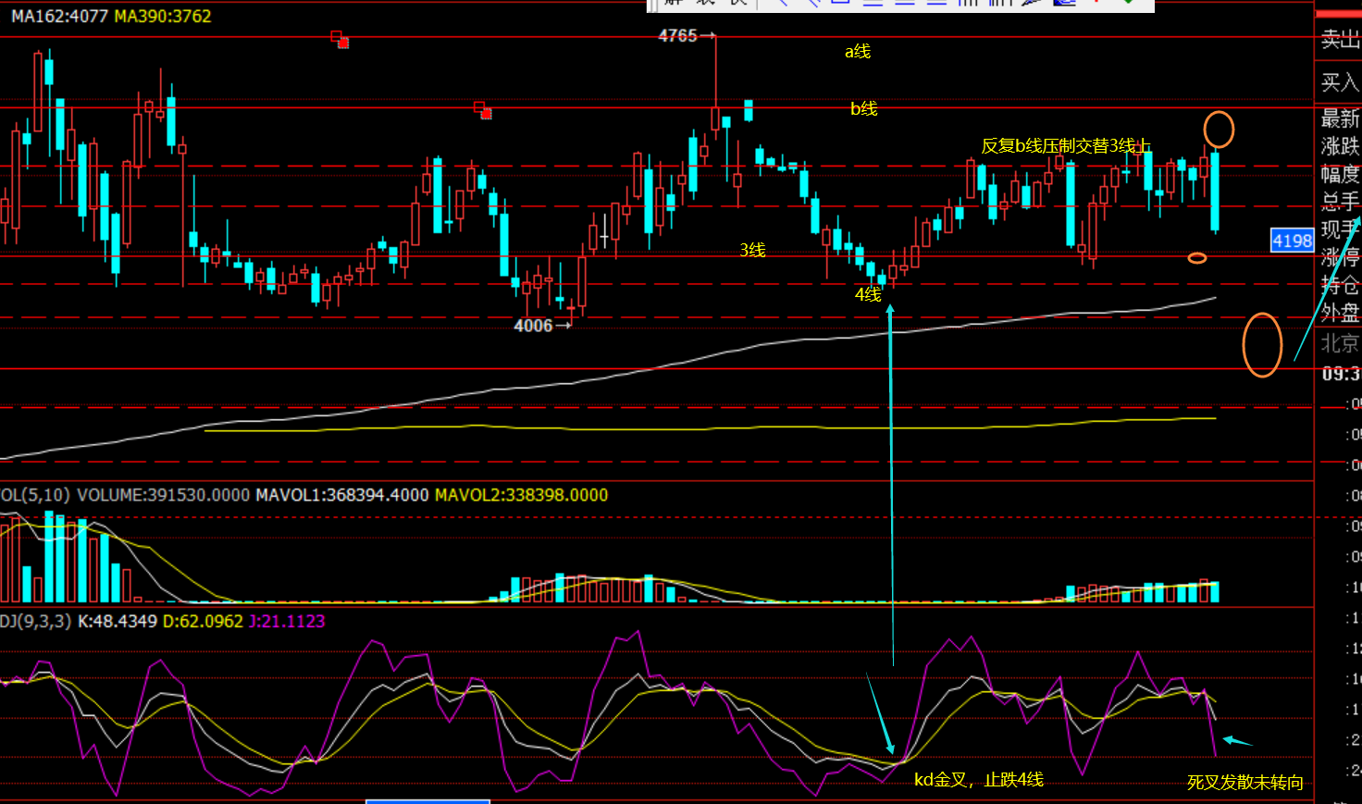Select the MA390:3762 moving average label

tap(162, 16)
